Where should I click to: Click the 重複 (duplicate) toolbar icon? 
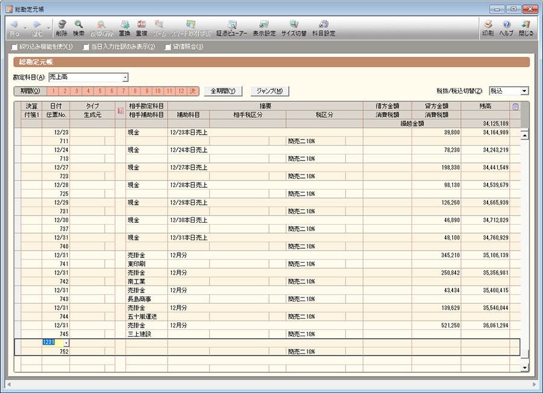pos(142,28)
